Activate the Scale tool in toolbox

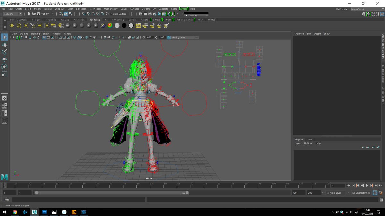pyautogui.click(x=4, y=74)
